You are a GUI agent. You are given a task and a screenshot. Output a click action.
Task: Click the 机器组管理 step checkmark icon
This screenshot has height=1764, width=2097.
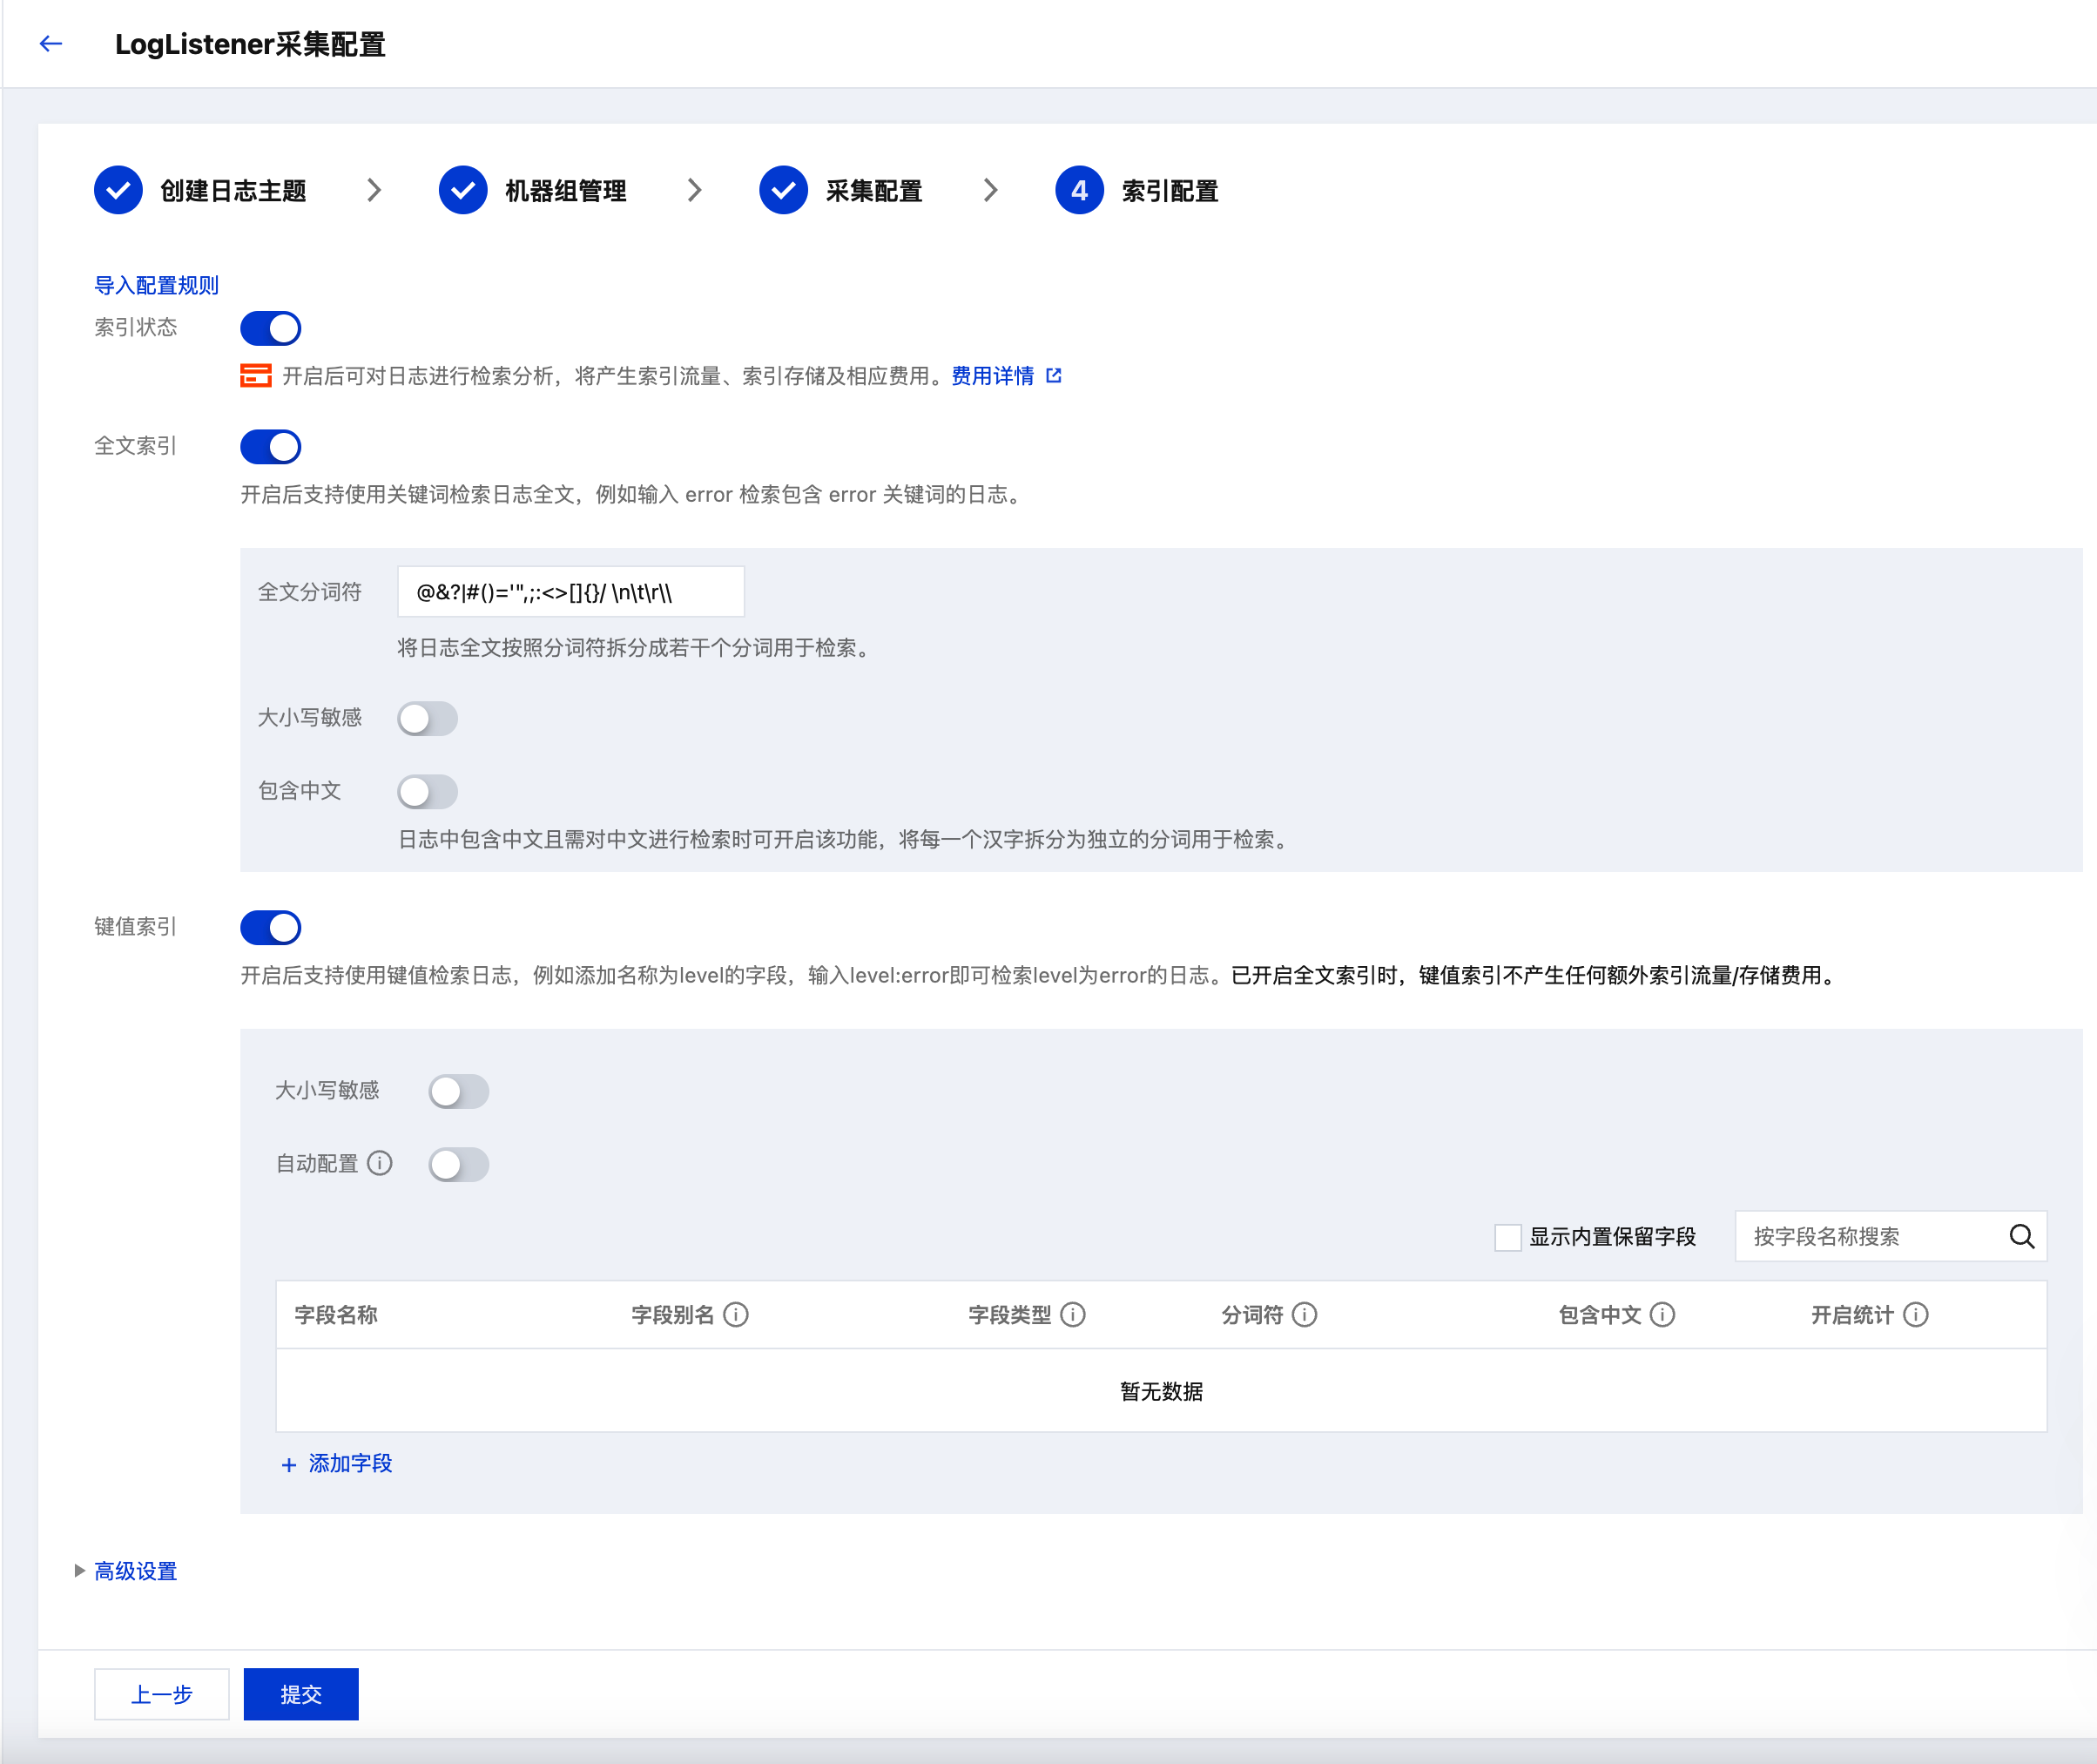[x=462, y=190]
